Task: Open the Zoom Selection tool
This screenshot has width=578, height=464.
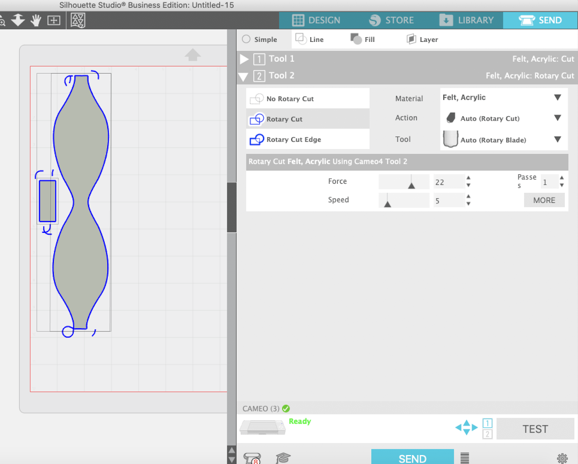Action: 3,21
